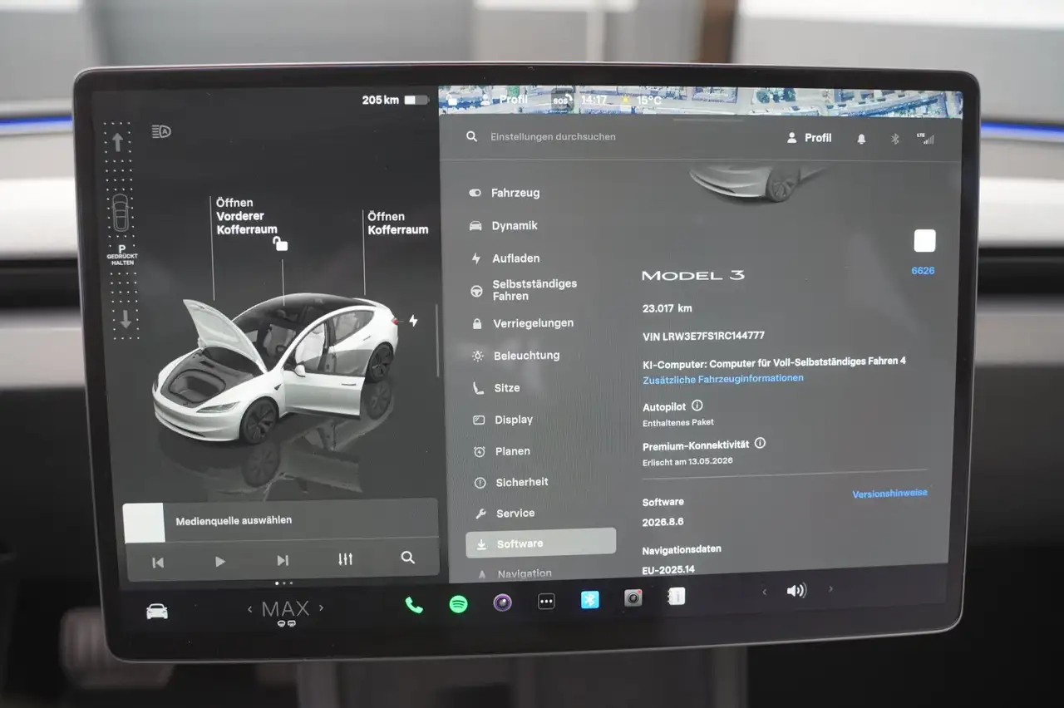Increase temperature with right chevron
Image resolution: width=1064 pixels, height=708 pixels.
tap(322, 608)
